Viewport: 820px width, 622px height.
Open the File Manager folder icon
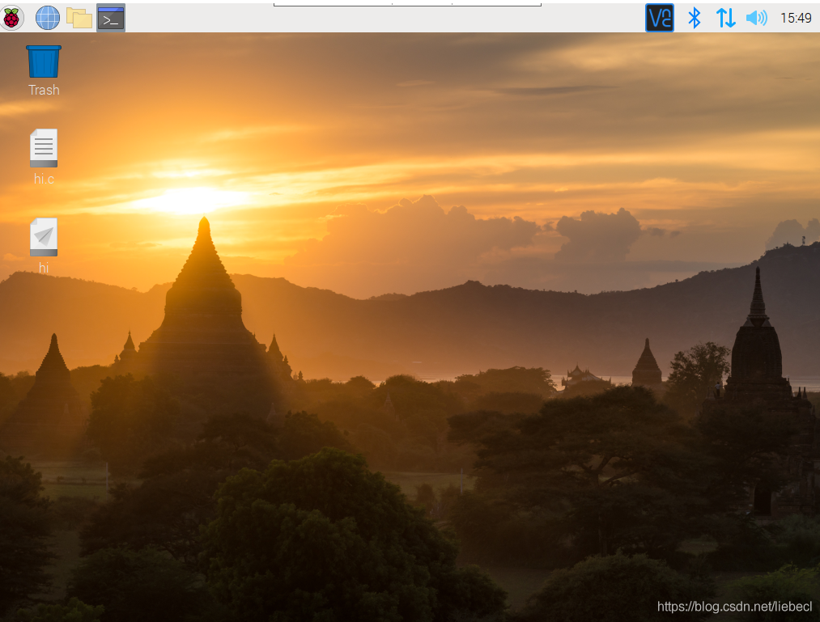[79, 19]
